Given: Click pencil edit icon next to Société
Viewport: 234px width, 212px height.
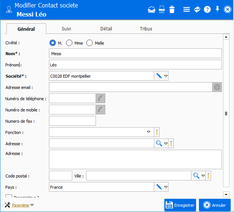Looking at the screenshot, I should point(159,76).
